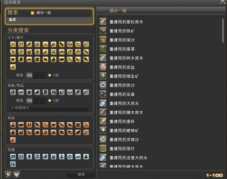Select the gold saw tool category

(x=86, y=52)
